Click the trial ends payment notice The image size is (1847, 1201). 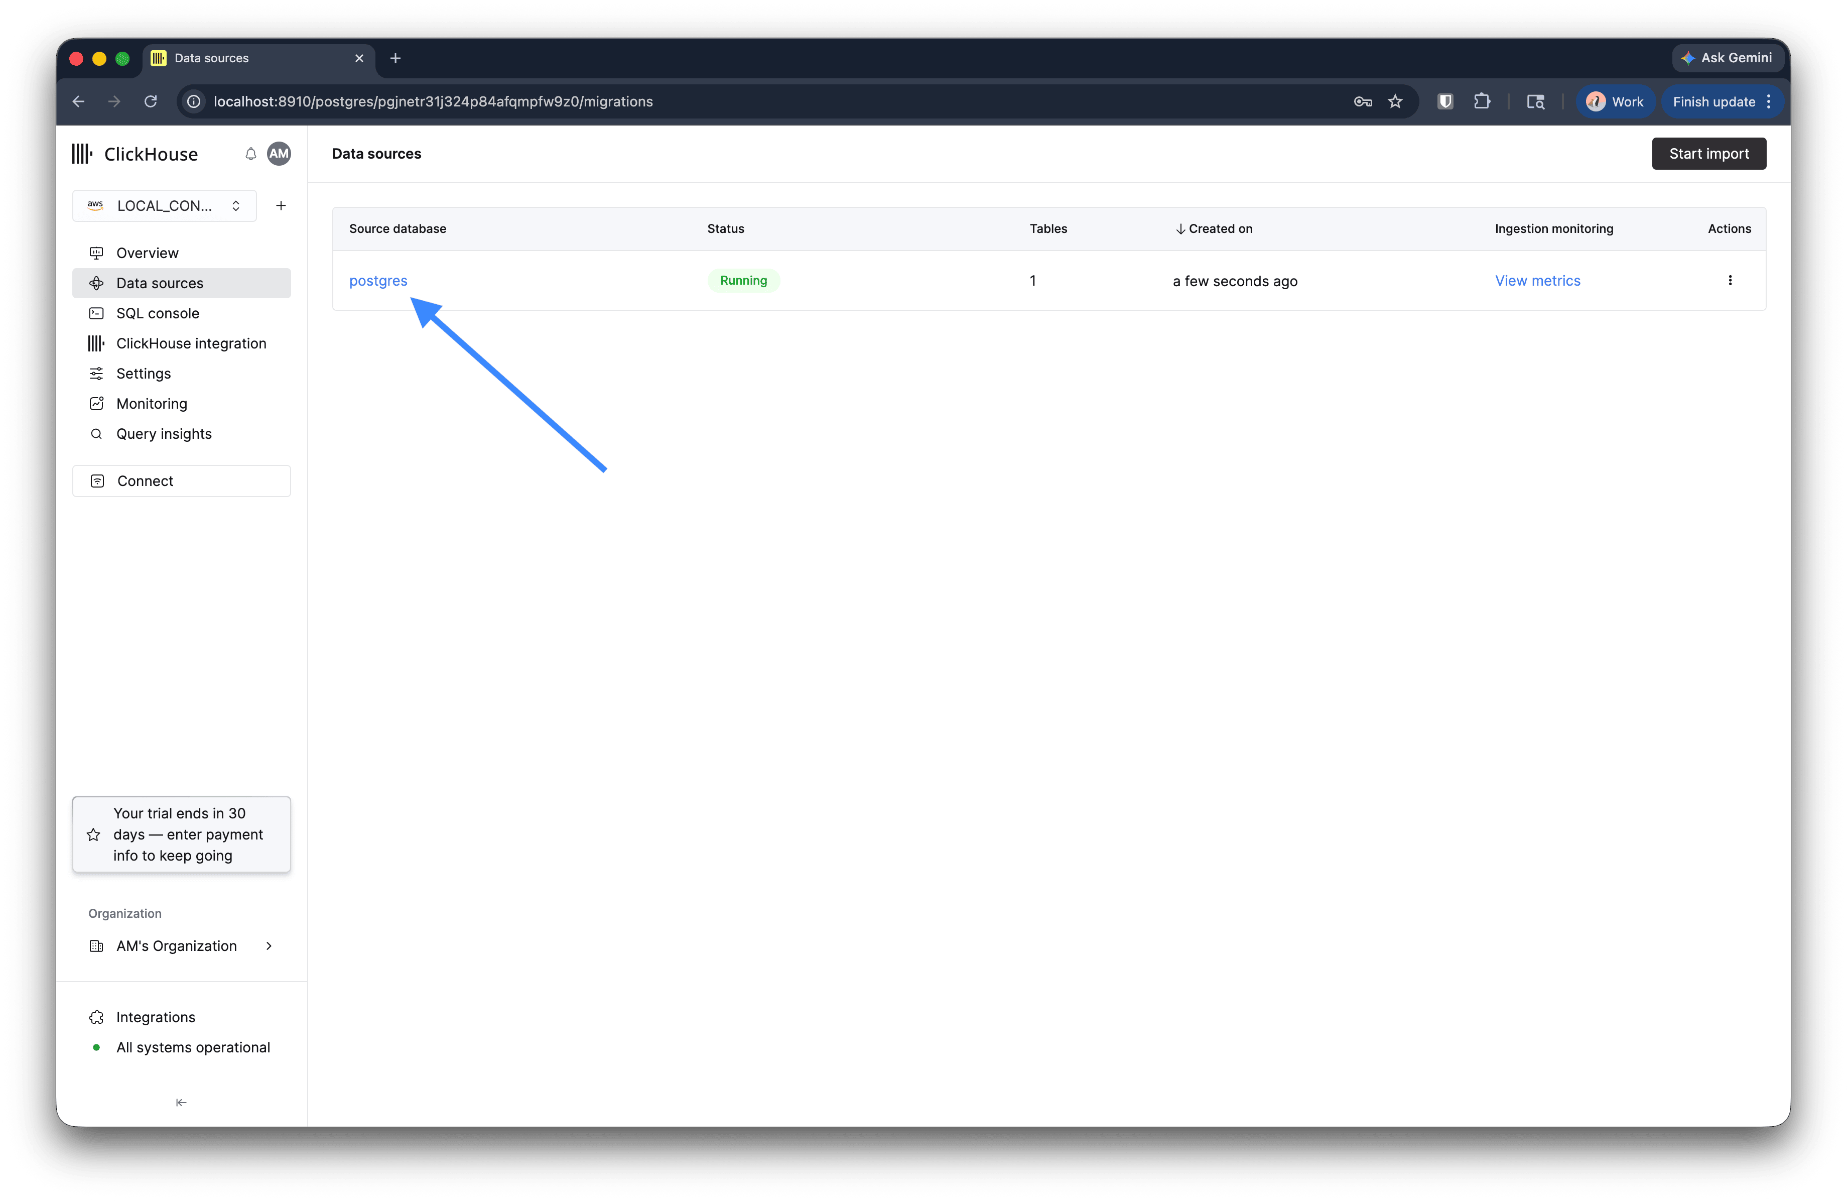click(x=182, y=834)
